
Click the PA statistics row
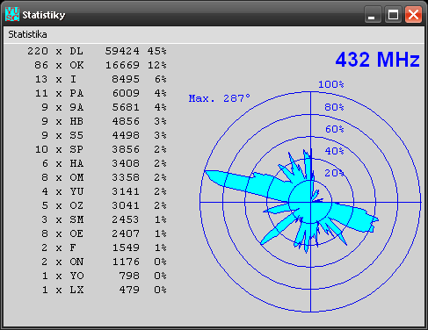100,93
